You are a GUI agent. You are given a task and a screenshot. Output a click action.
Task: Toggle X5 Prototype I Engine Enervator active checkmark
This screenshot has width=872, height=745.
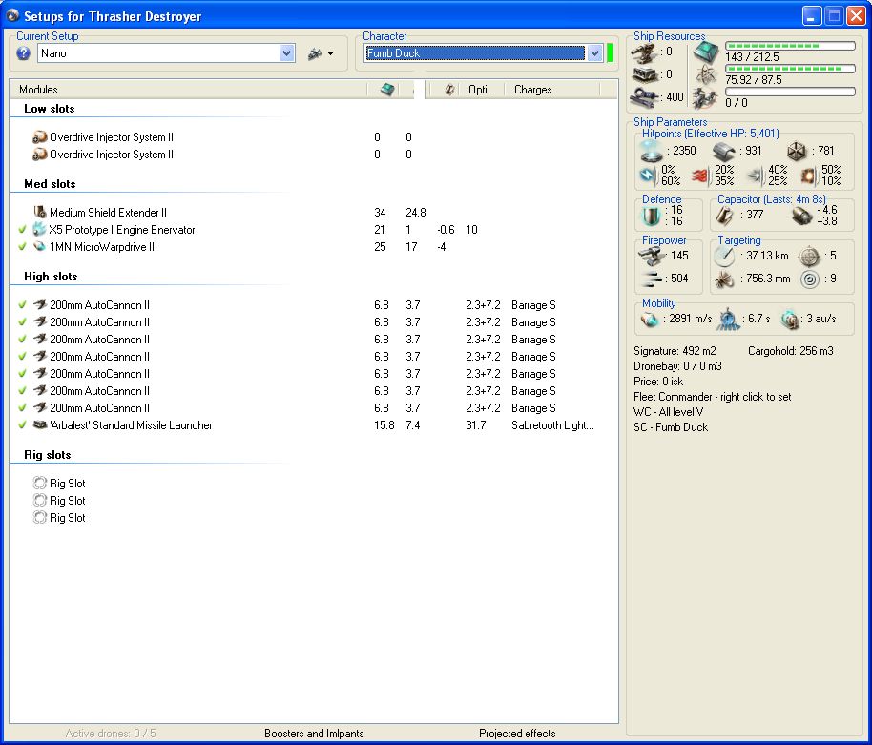click(x=22, y=230)
